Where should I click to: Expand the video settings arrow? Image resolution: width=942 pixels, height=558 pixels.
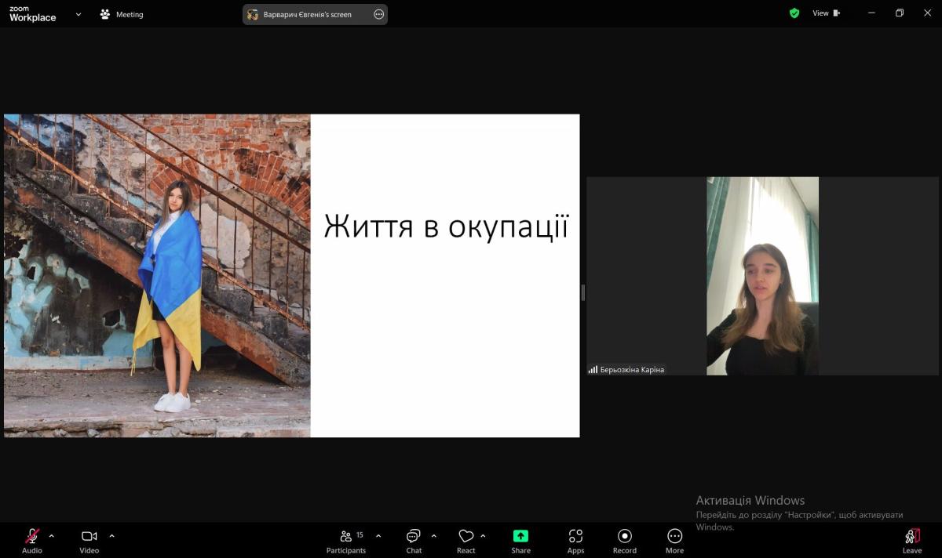pos(111,536)
